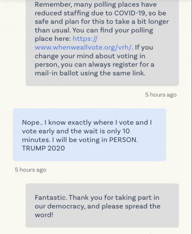Click the 'Remember,' word in the top message
This screenshot has width=192, height=234.
click(x=53, y=4)
